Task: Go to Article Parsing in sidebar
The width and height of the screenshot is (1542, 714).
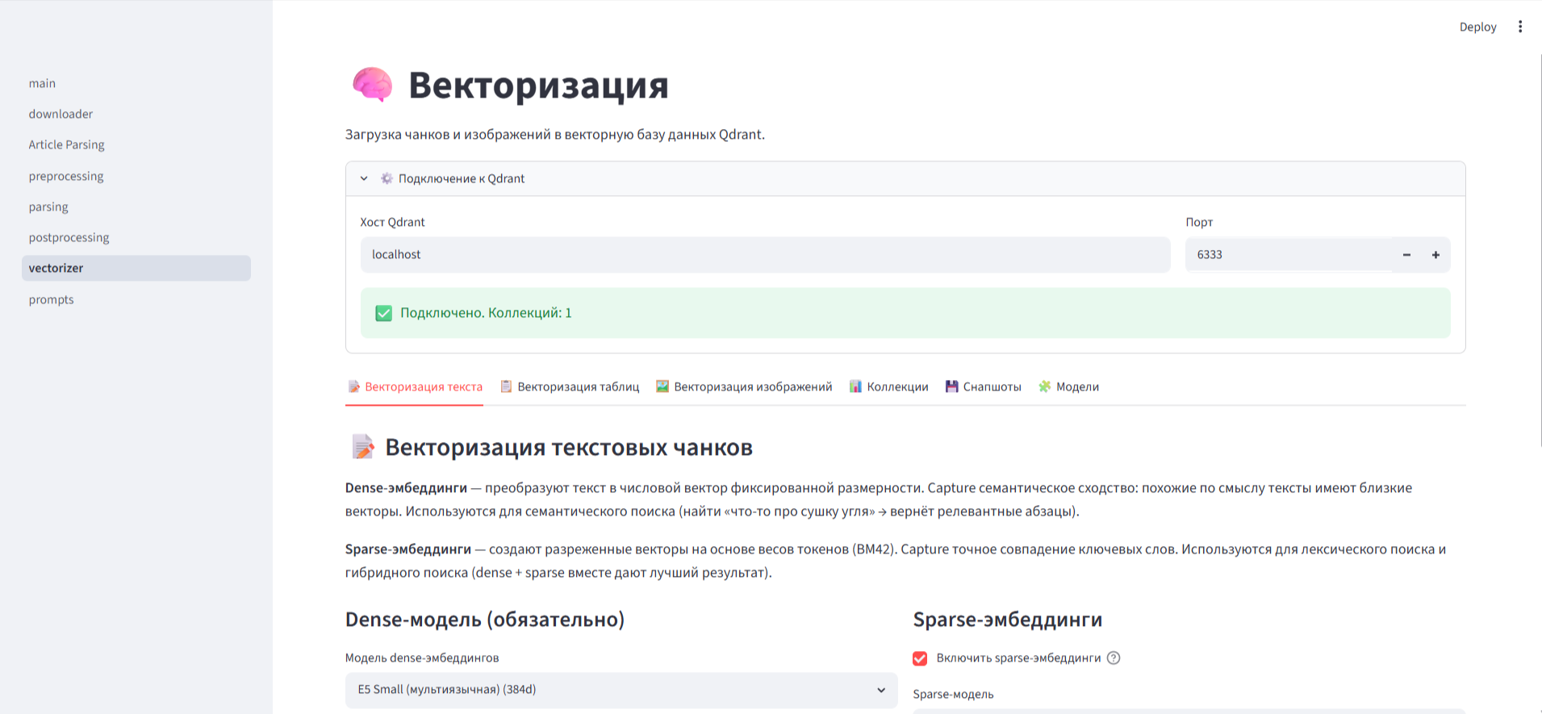Action: [136, 144]
